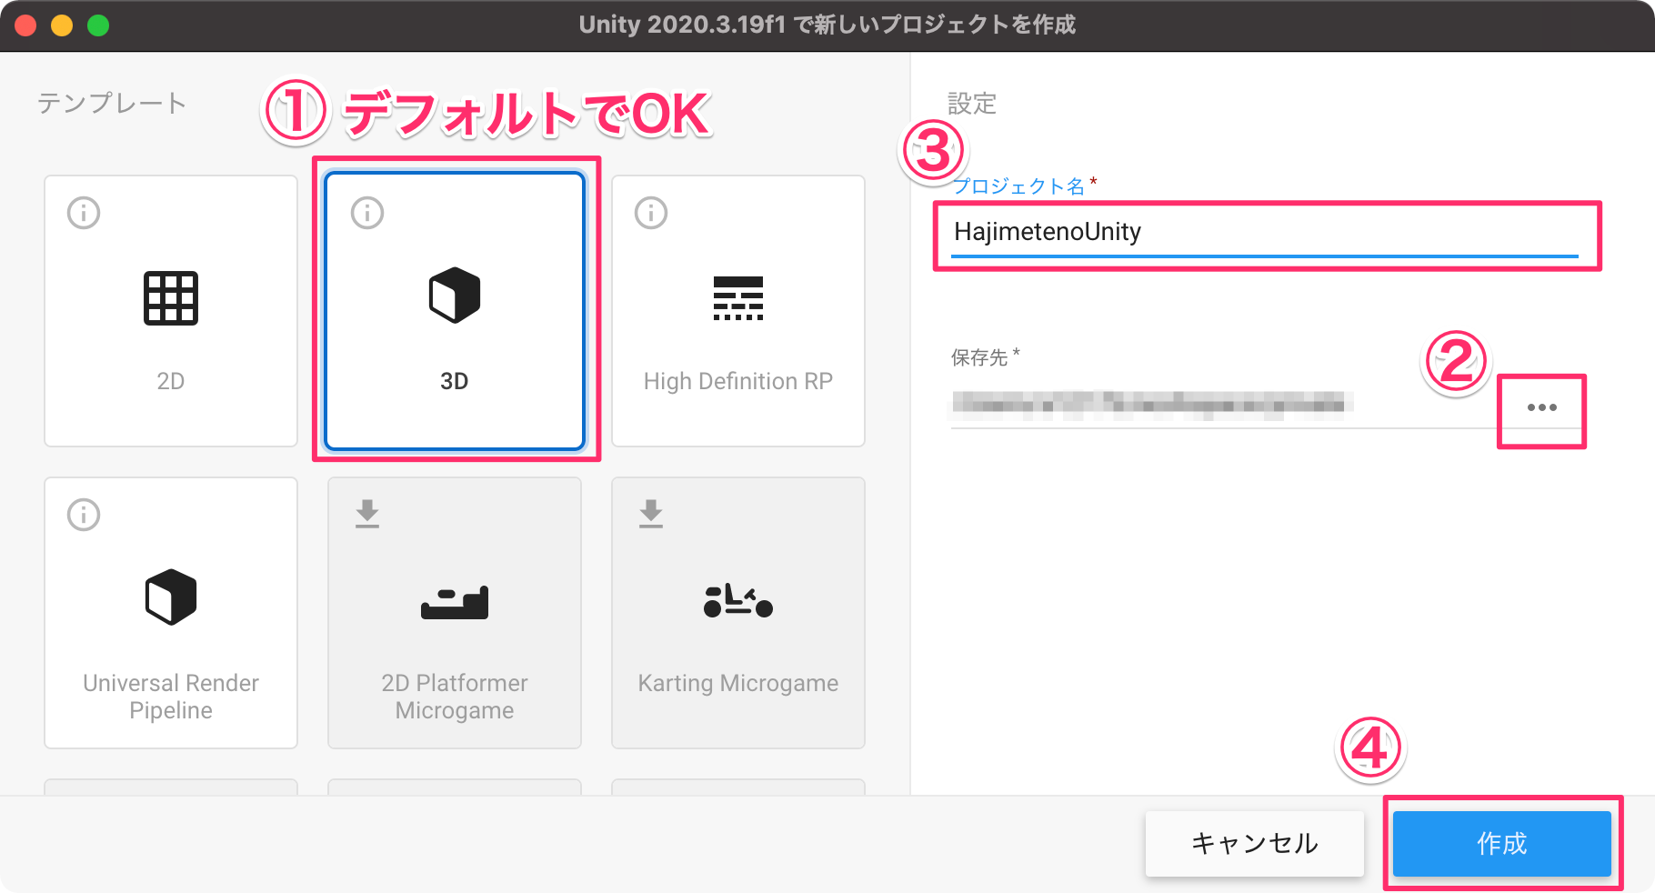The image size is (1655, 893).
Task: Open info for the 2D template
Action: pos(84,213)
